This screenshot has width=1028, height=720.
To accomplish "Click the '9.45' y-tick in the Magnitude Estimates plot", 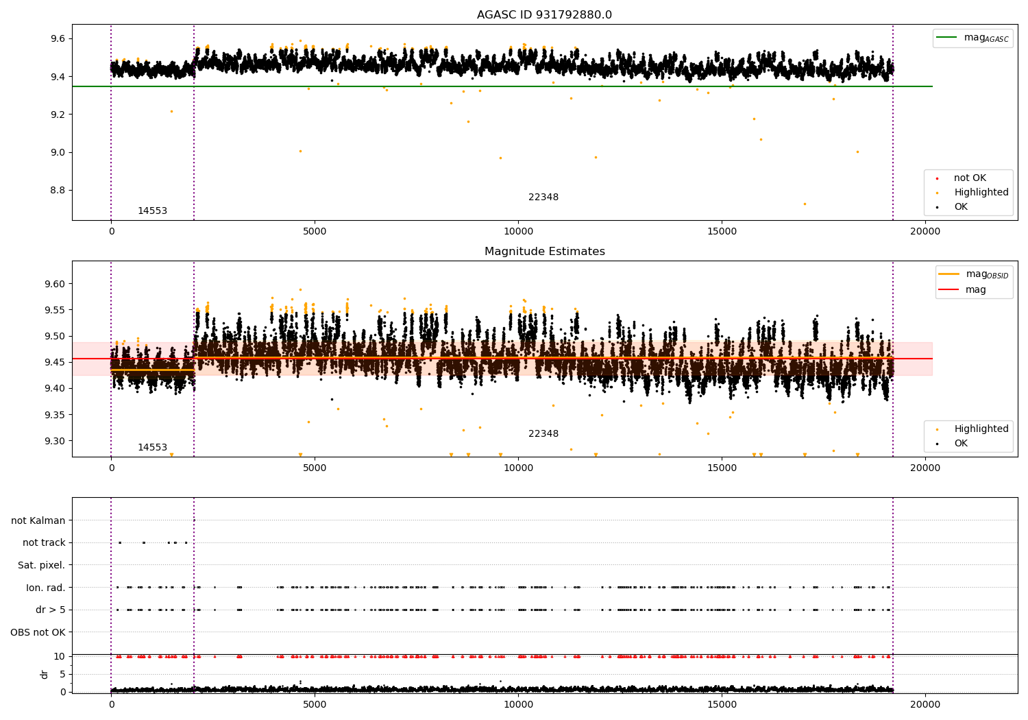I will (56, 362).
